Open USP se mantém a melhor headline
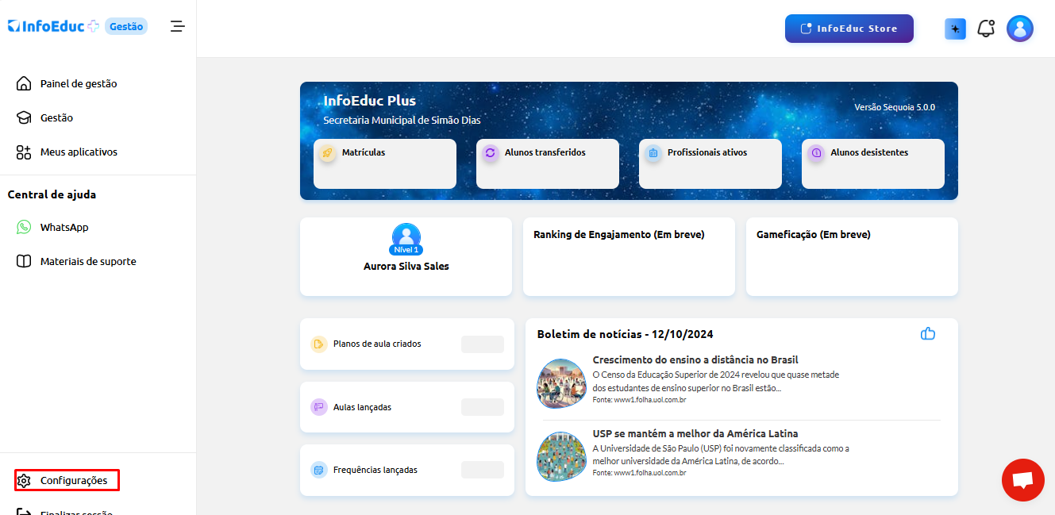This screenshot has width=1055, height=515. [x=695, y=433]
